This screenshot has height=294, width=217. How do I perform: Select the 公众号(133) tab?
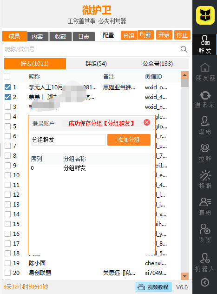coord(158,64)
